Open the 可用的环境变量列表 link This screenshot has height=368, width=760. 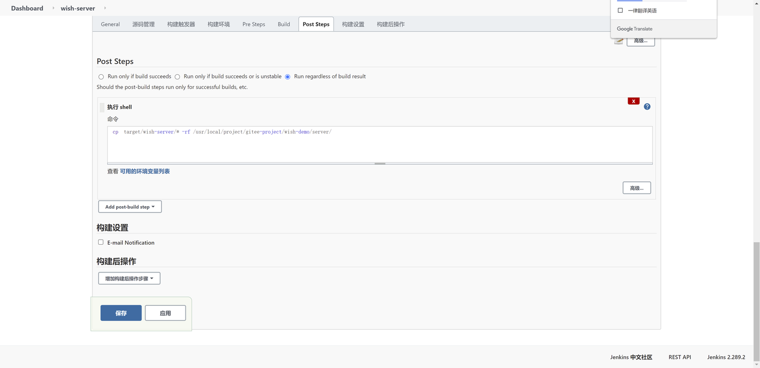[145, 171]
